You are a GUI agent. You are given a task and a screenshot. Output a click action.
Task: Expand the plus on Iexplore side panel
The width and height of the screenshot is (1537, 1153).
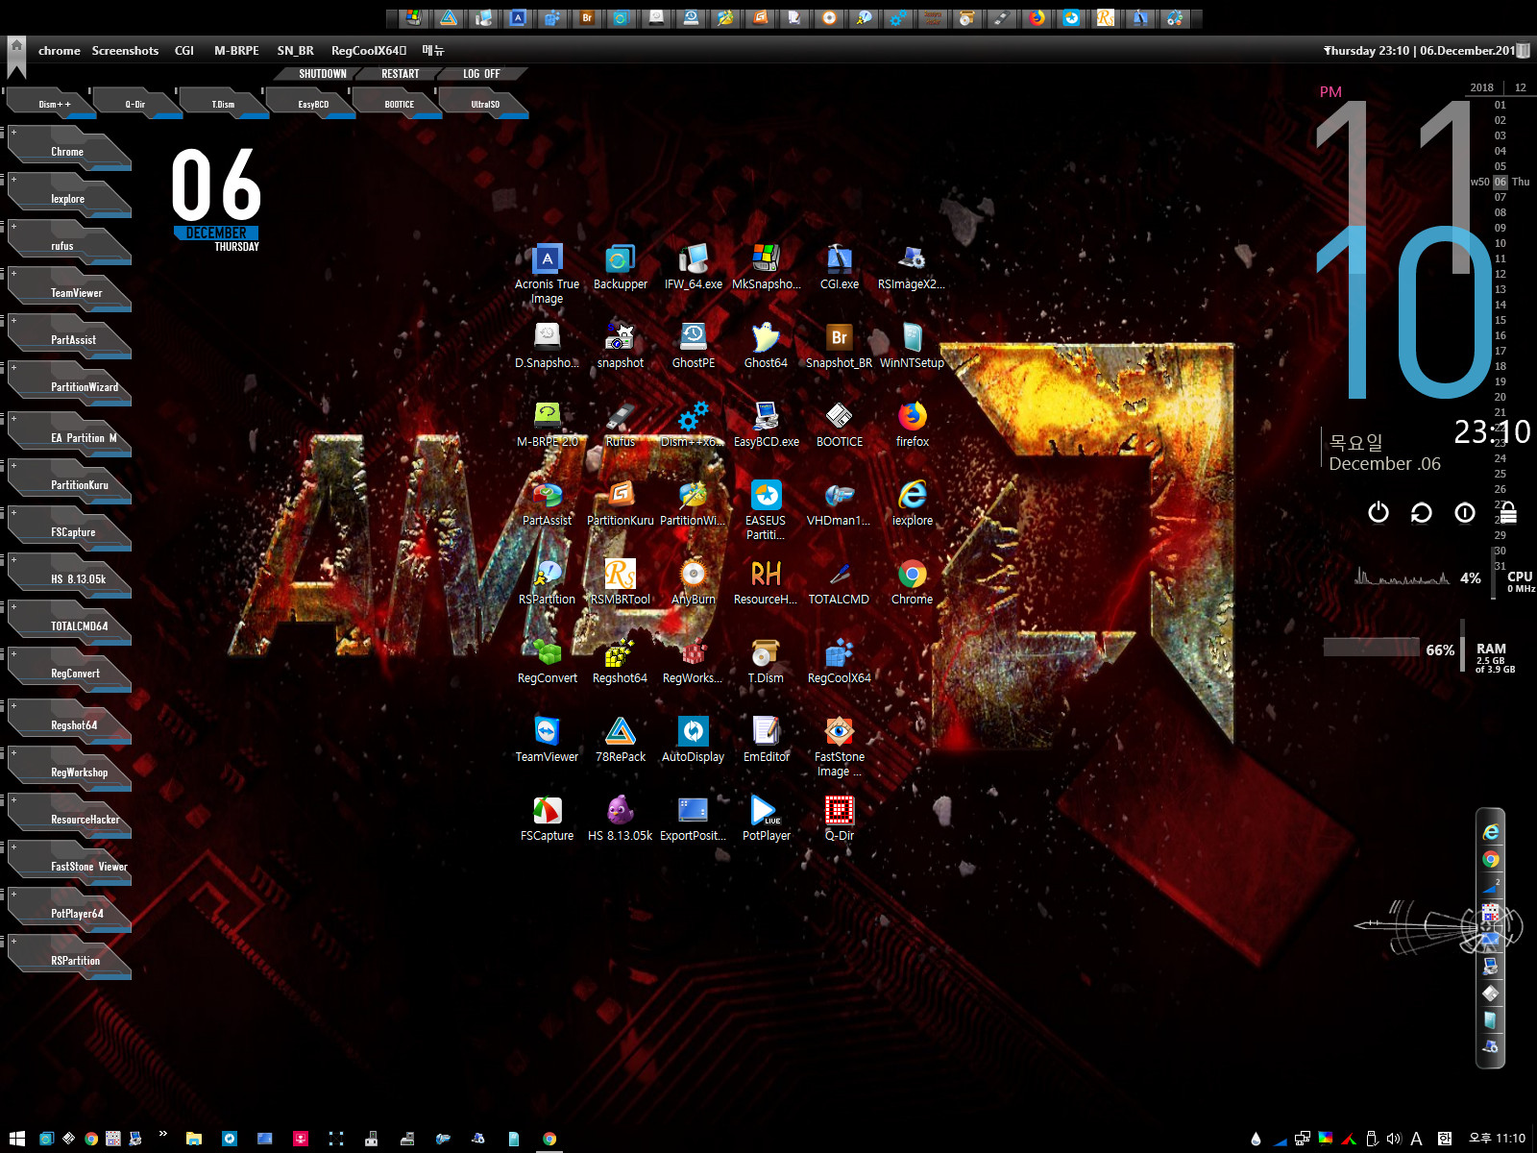pos(13,180)
